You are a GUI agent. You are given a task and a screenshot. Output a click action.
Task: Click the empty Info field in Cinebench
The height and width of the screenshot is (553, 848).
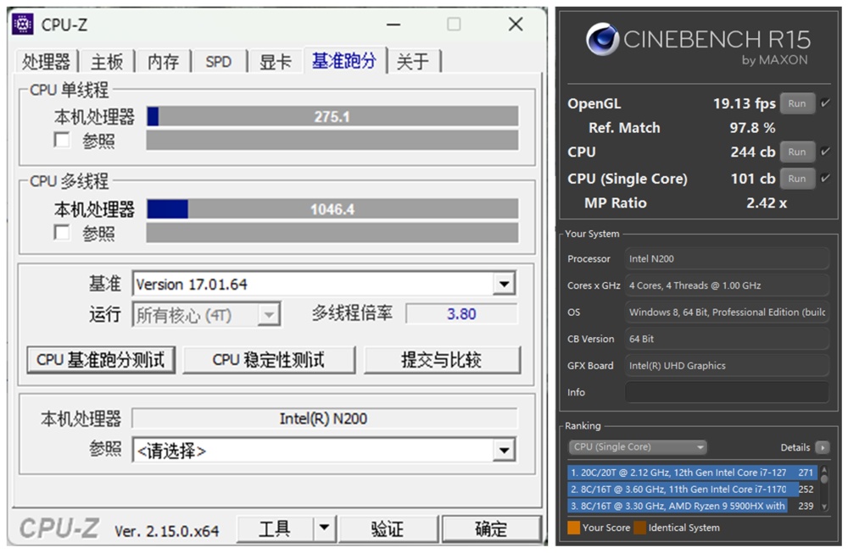pos(727,392)
